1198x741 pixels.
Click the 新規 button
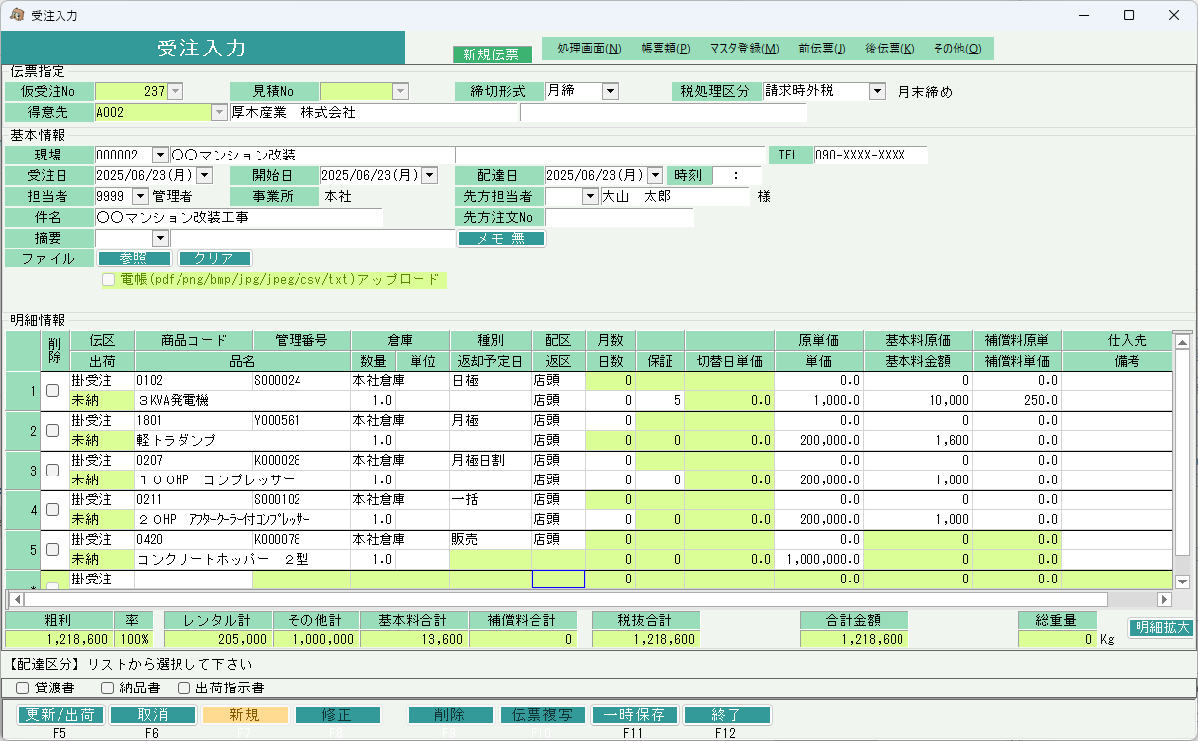coord(244,715)
